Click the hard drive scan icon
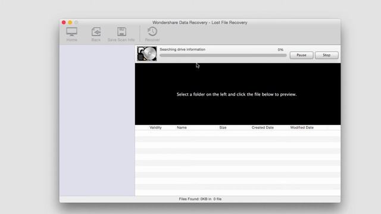The width and height of the screenshot is (381, 214). [x=147, y=53]
